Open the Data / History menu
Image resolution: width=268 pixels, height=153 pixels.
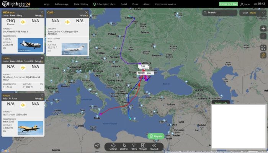(x=81, y=4)
